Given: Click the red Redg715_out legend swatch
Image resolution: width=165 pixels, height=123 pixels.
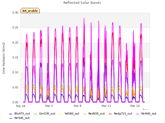Looking at the screenshot, I should (110, 114).
